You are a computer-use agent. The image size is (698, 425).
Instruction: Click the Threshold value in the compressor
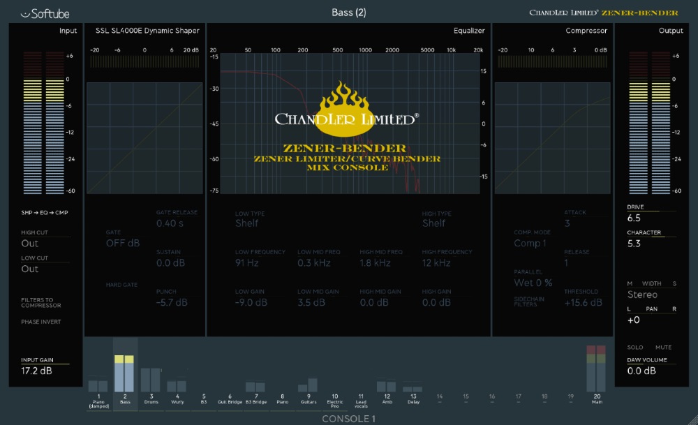point(584,302)
